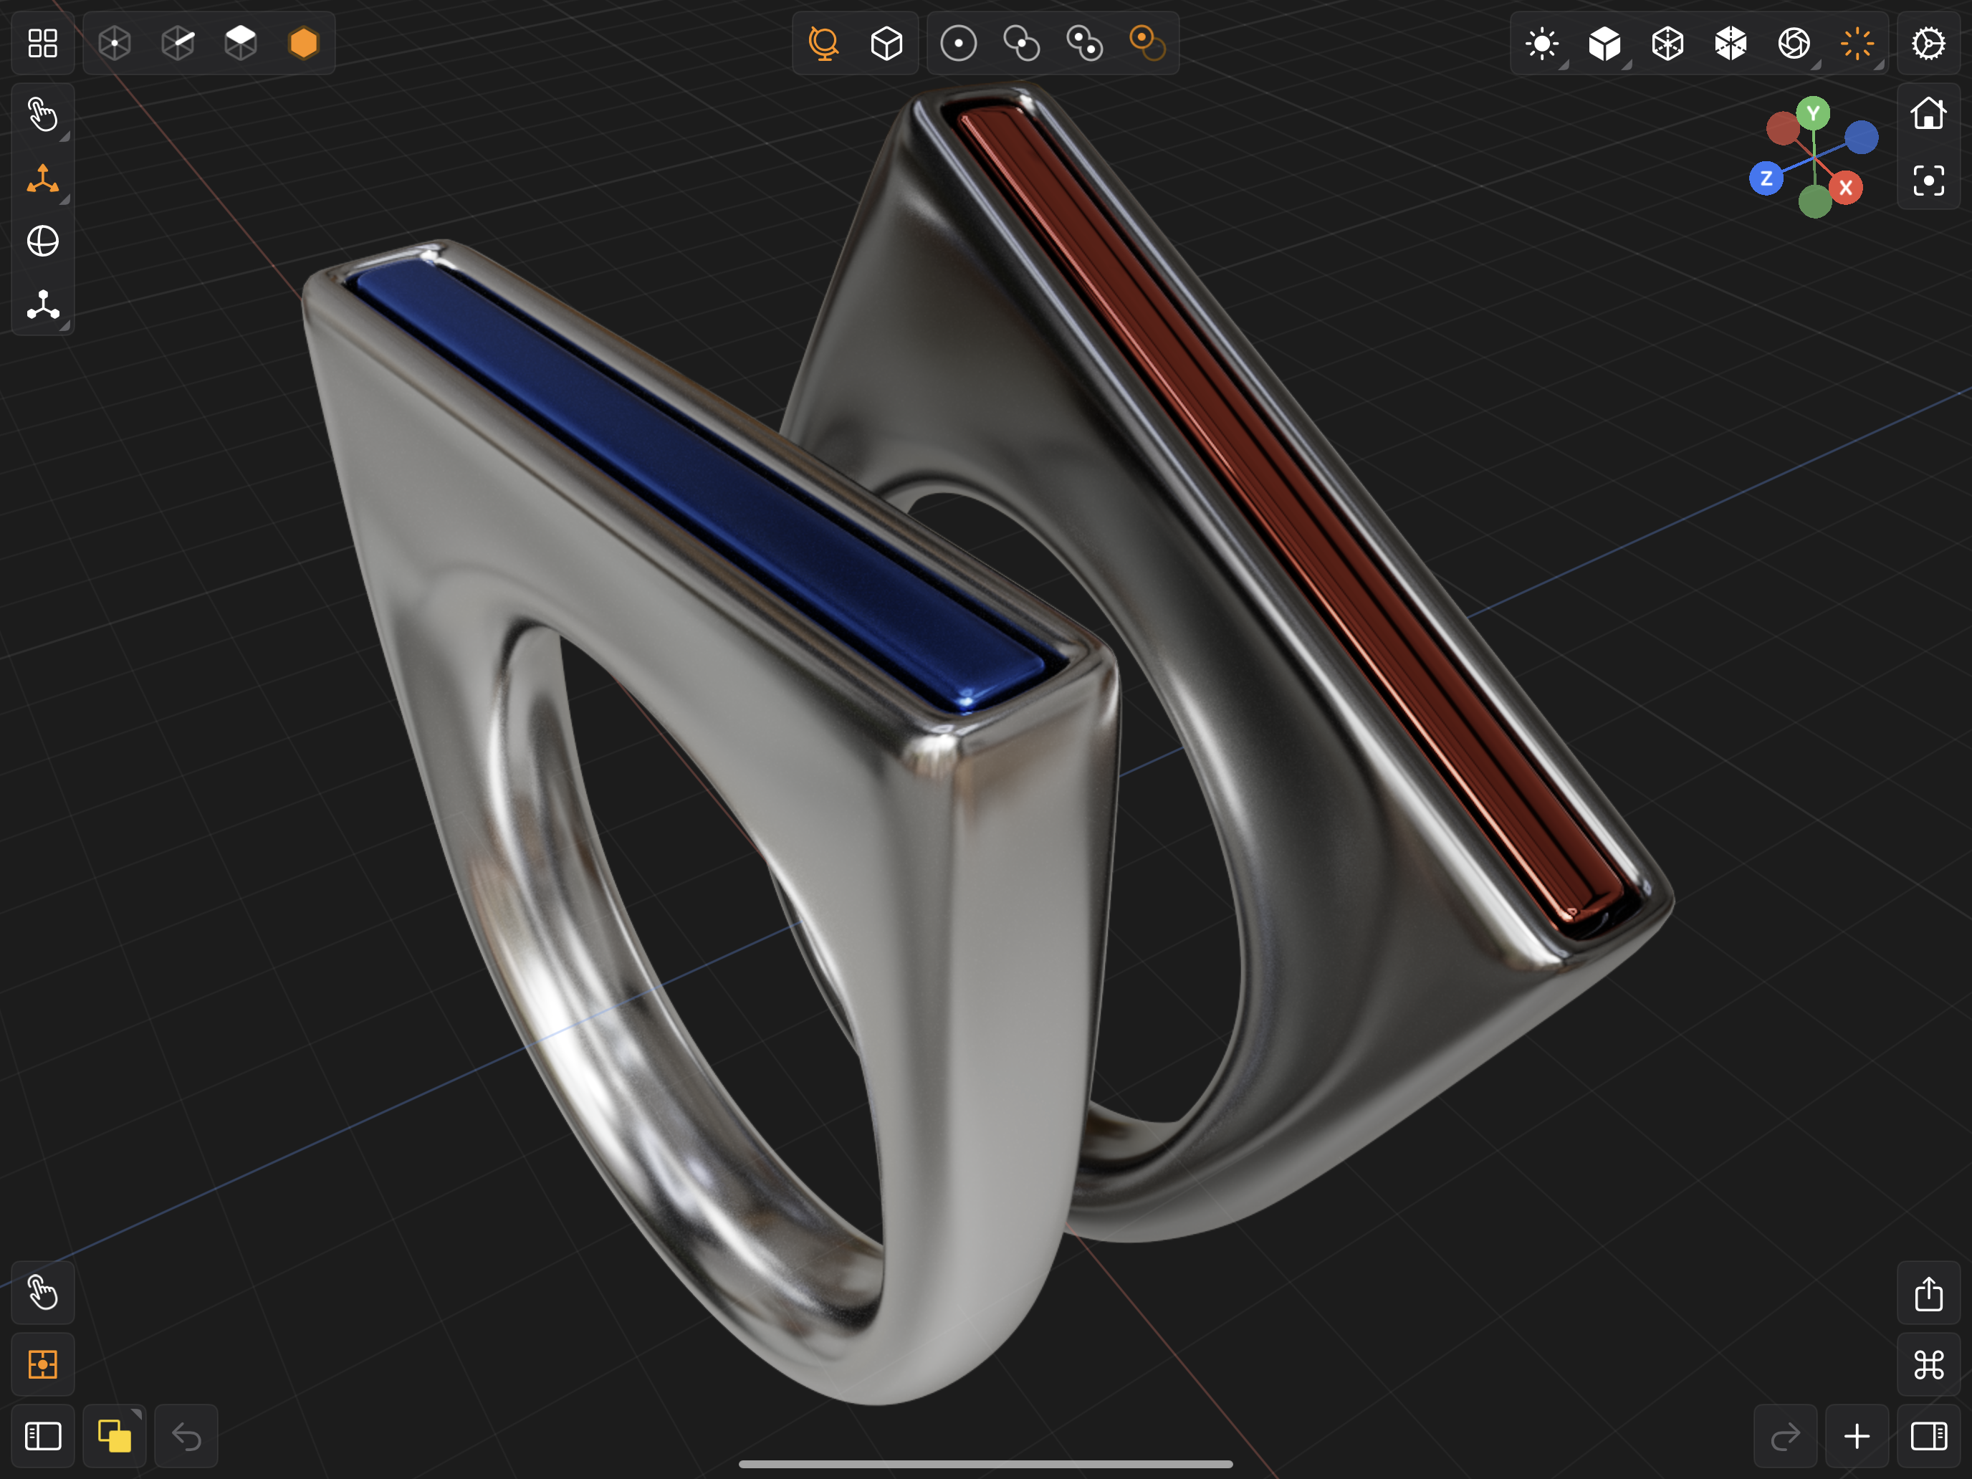Show the right sidebar panel

tap(1928, 1436)
